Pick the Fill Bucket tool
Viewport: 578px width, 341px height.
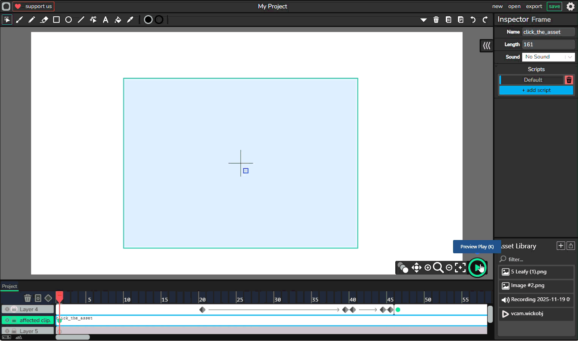coord(118,20)
